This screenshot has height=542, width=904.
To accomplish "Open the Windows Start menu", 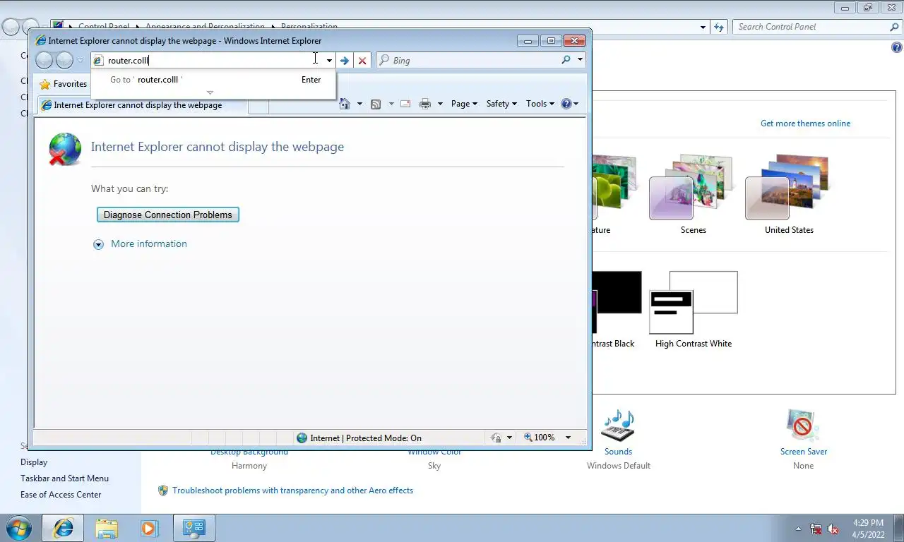I will coord(18,528).
